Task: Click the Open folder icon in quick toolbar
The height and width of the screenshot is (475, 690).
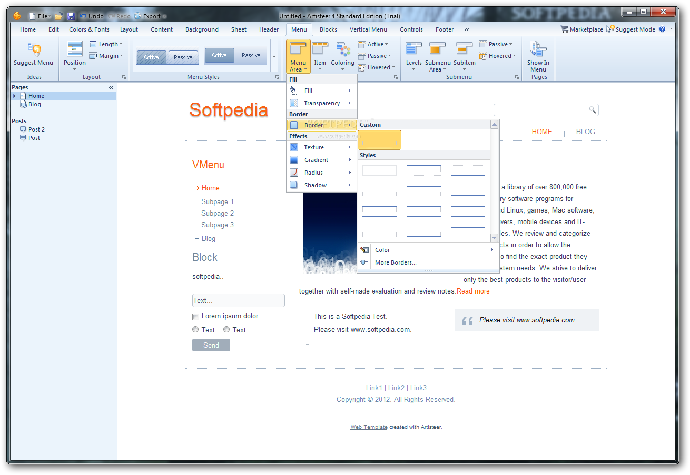Action: click(x=59, y=16)
